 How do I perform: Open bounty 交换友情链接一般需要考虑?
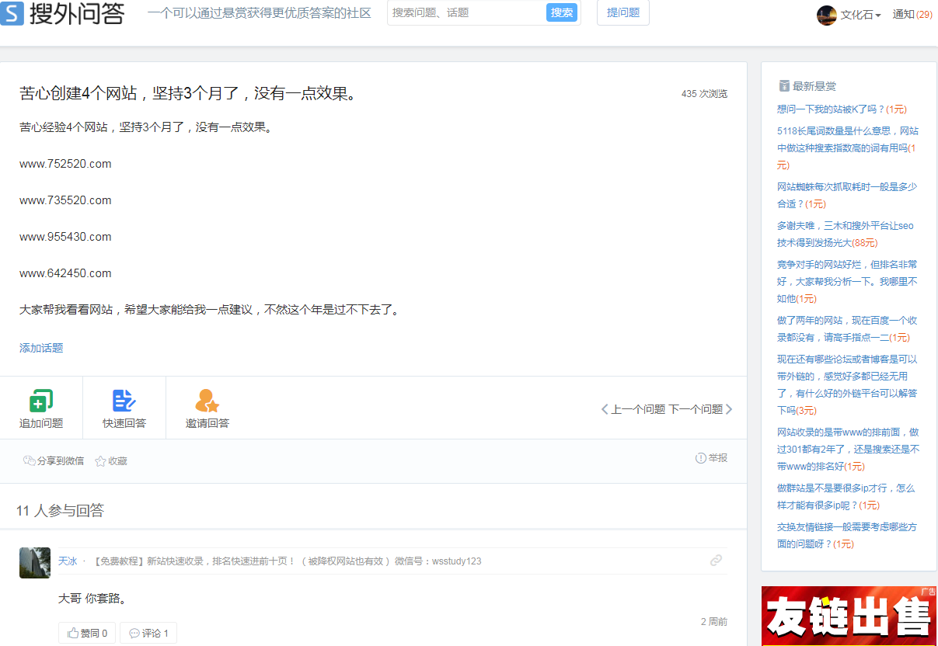tap(847, 535)
